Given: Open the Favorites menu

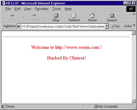Looking at the screenshot, I should [42, 9].
